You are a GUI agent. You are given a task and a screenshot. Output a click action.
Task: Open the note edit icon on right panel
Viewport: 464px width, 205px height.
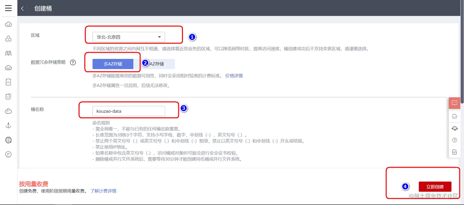pos(454,152)
